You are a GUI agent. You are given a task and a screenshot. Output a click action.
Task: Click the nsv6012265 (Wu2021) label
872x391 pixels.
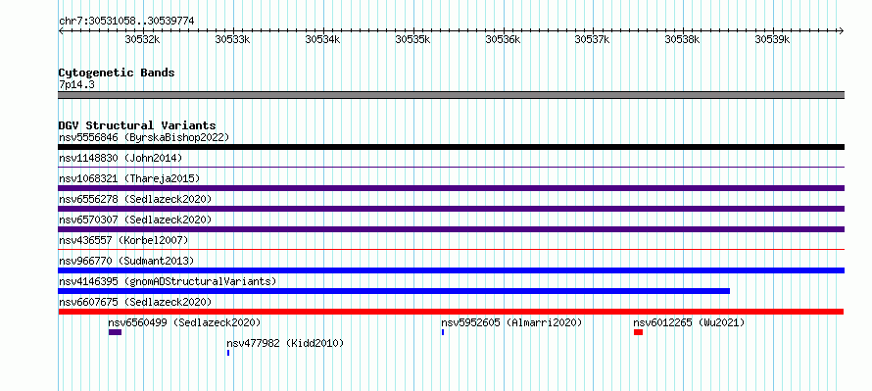689,322
